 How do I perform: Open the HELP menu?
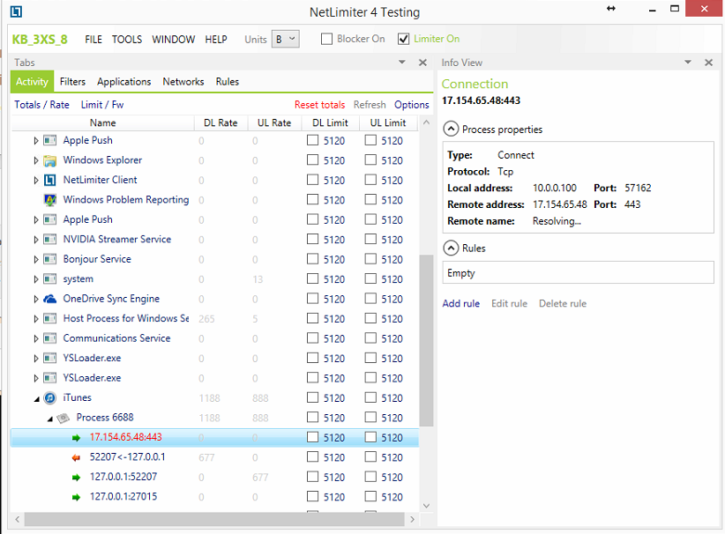(x=216, y=40)
